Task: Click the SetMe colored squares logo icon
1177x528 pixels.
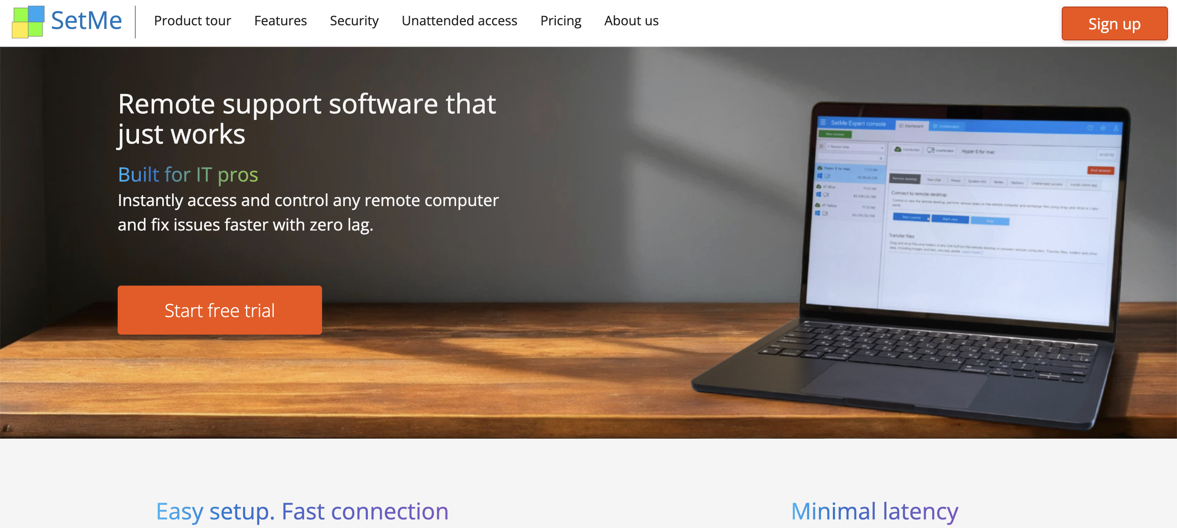Action: [x=28, y=22]
